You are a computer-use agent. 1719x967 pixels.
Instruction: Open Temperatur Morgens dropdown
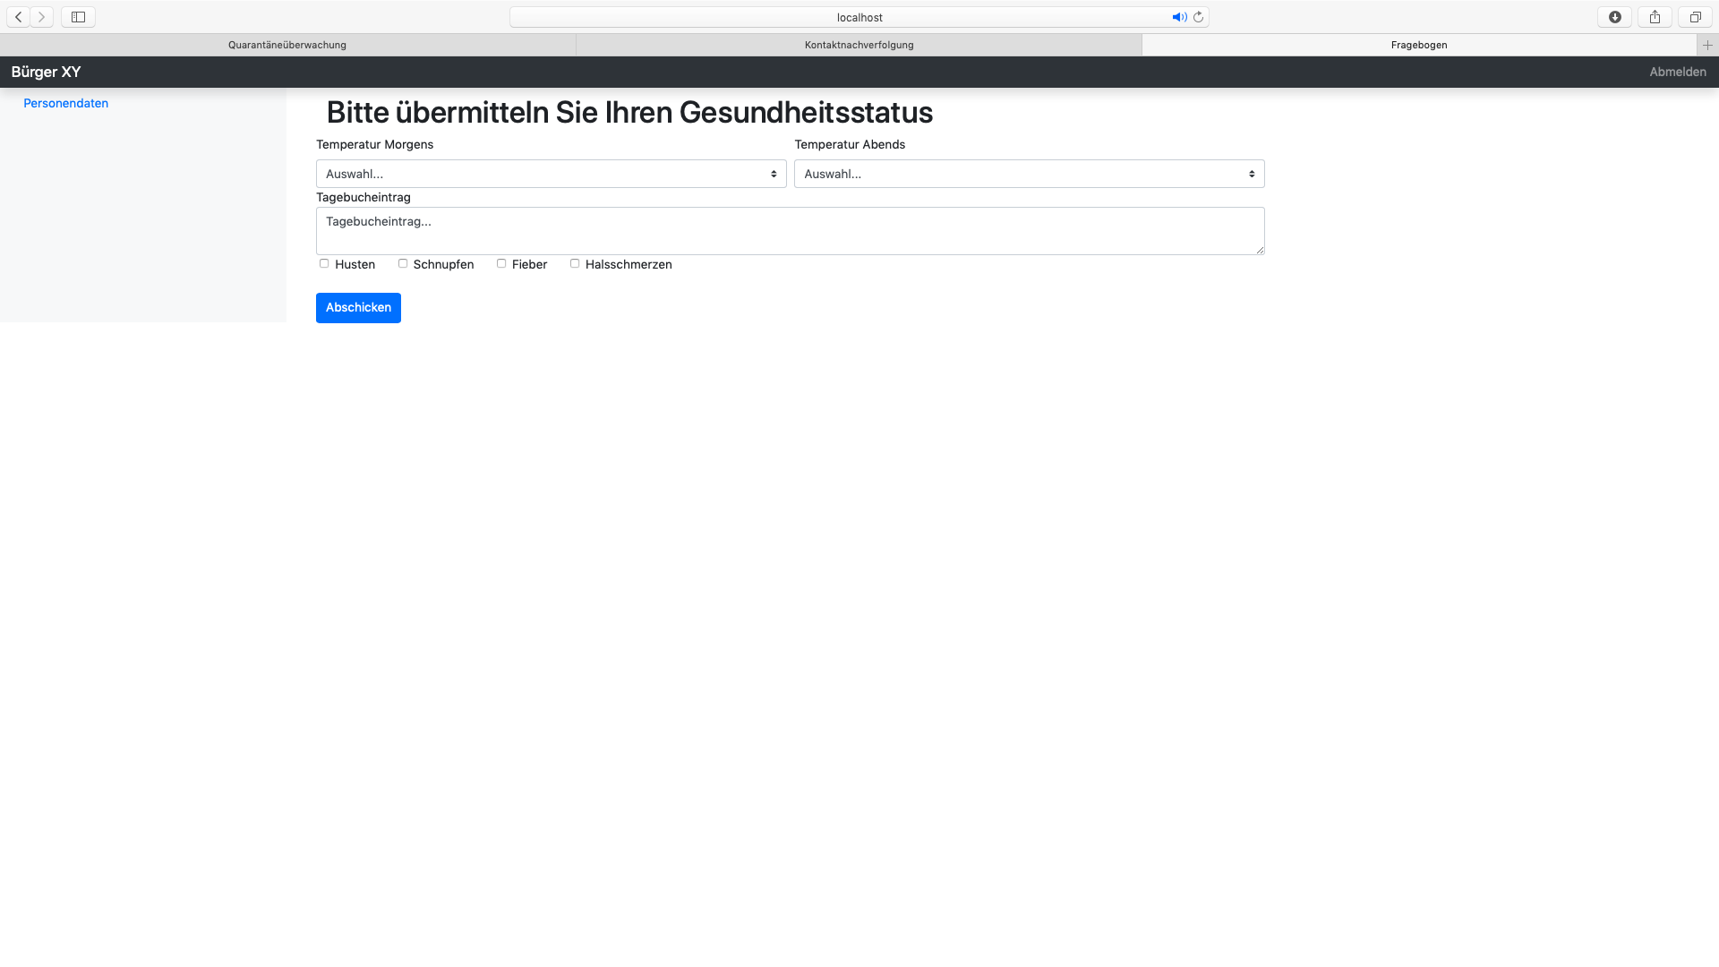pos(551,174)
